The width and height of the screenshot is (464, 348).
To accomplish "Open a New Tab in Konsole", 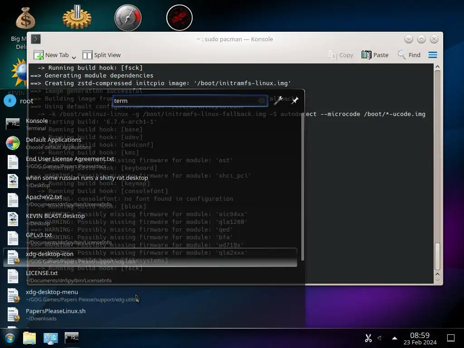I will point(51,55).
